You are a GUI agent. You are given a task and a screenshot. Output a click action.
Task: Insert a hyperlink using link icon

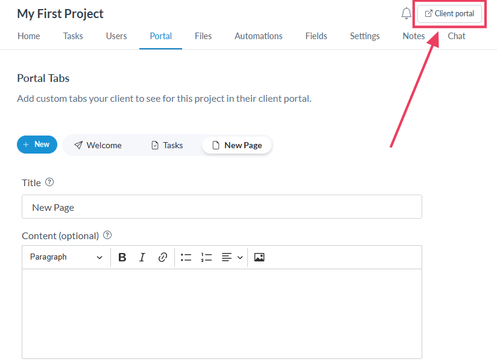click(162, 257)
